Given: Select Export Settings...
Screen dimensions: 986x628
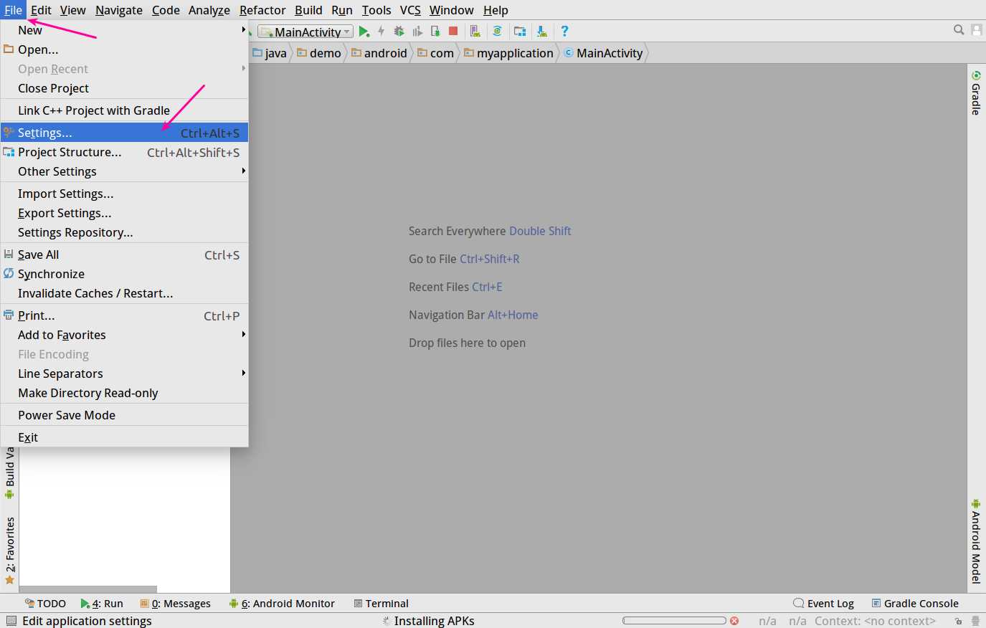Looking at the screenshot, I should pos(124,213).
